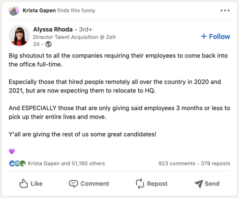View Krista Gapen and 51,160 others reactions

tap(66, 164)
